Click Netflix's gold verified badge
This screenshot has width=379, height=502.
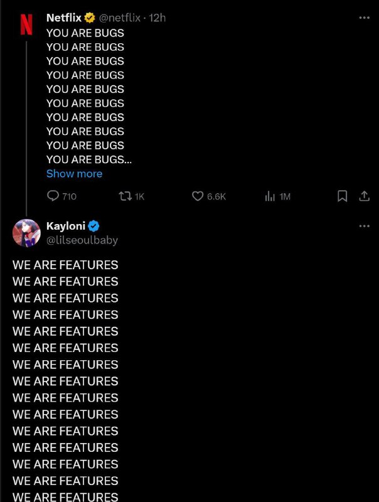(x=90, y=18)
